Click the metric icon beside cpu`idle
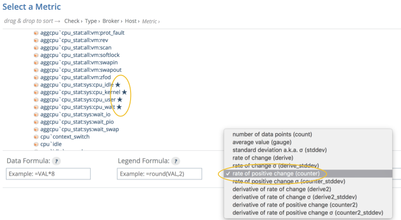Image resolution: width=401 pixels, height=220 pixels. (36, 144)
